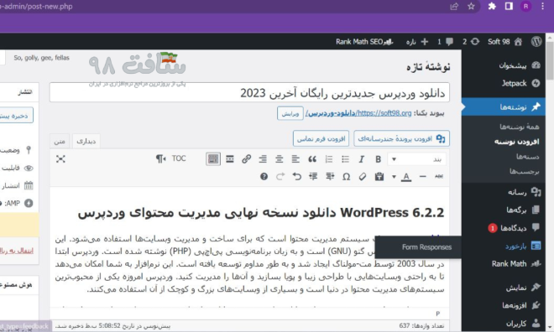Open Comments in the admin sidebar
The image size is (554, 332).
click(504, 228)
